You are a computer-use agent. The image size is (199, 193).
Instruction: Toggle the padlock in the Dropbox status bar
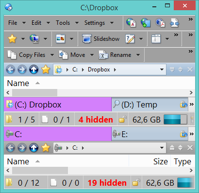click(x=122, y=120)
